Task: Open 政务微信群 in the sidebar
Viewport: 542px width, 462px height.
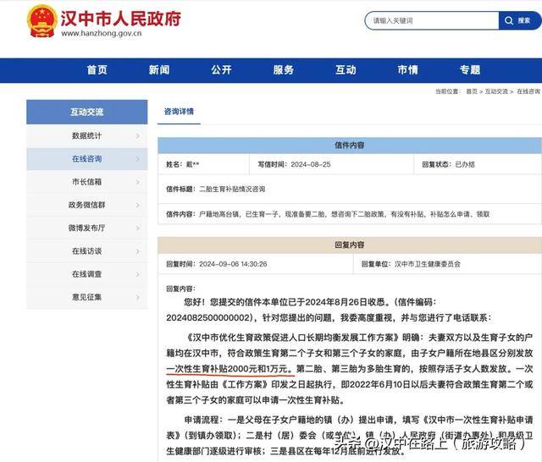Action: 86,205
